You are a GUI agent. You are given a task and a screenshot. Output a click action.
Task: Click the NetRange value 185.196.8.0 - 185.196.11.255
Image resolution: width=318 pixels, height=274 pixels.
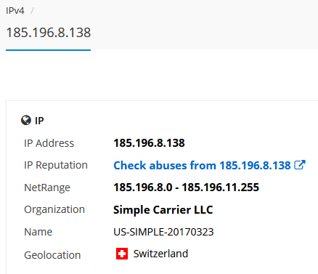[186, 188]
